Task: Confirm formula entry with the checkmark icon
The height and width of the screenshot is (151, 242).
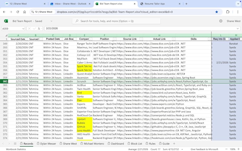Action: tap(34, 28)
